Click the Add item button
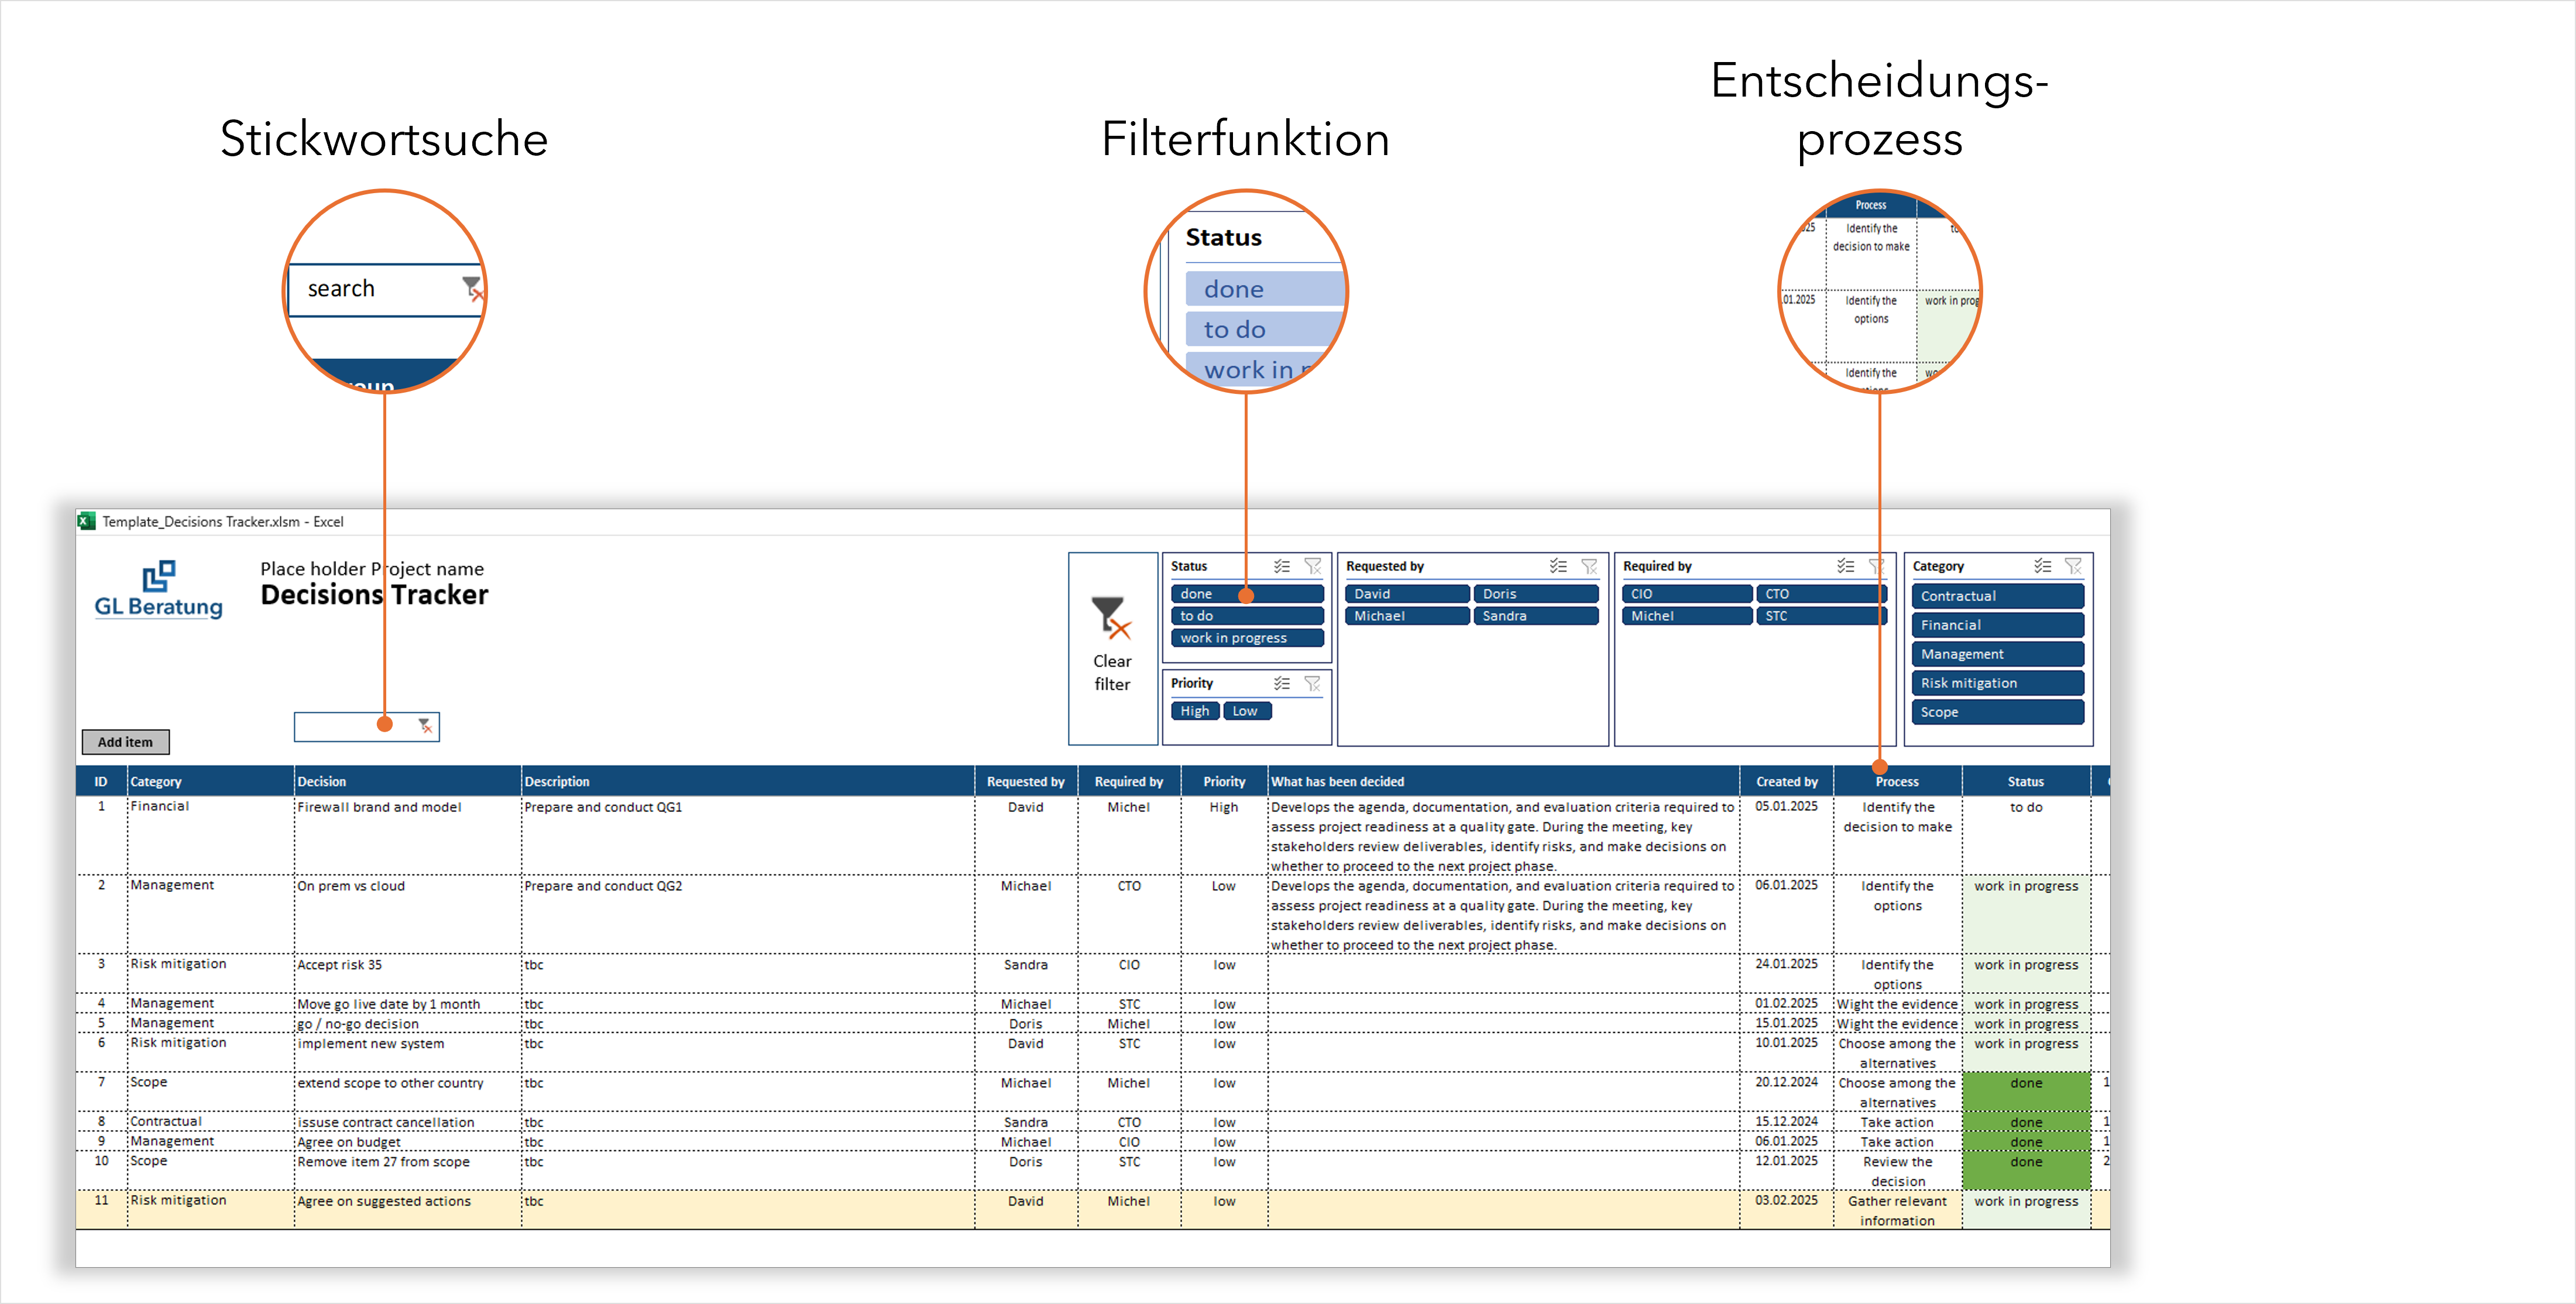The width and height of the screenshot is (2576, 1304). point(125,742)
